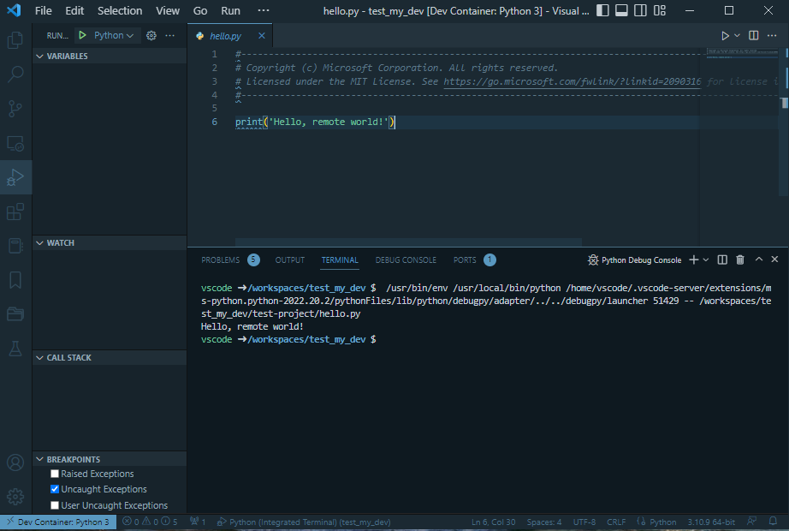
Task: Split the terminal panel
Action: 722,260
